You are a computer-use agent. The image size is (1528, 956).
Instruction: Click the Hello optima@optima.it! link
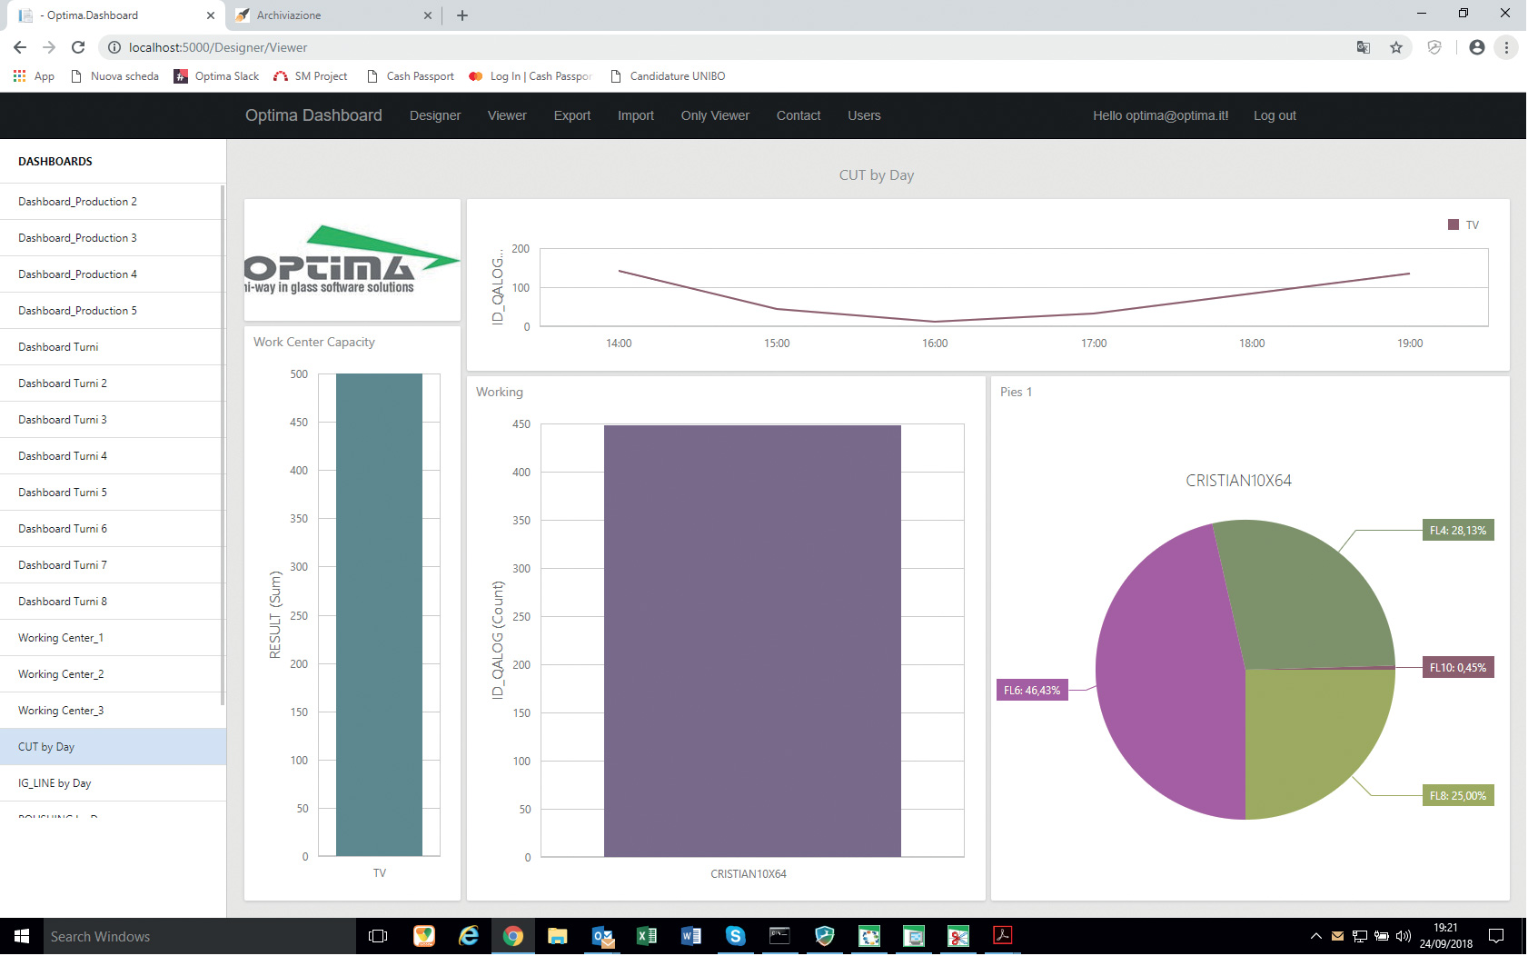pos(1160,115)
